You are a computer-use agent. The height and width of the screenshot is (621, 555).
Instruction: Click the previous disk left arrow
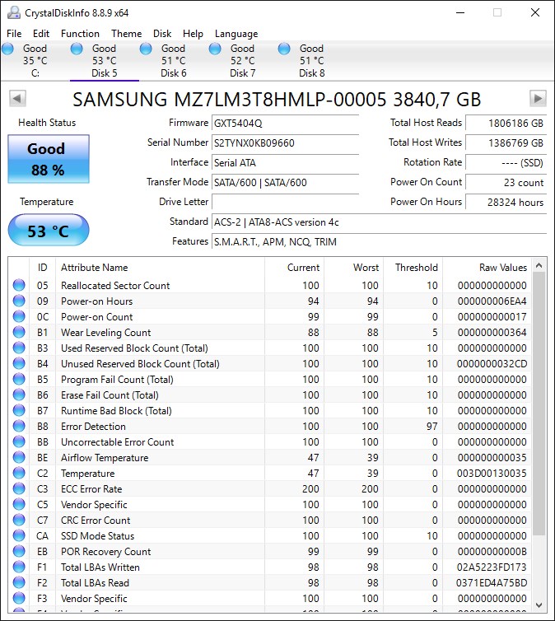pyautogui.click(x=17, y=98)
